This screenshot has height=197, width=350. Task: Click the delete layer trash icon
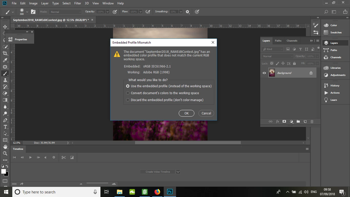tap(312, 122)
